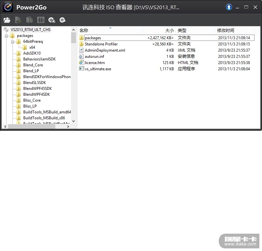The width and height of the screenshot is (262, 251).
Task: Click the autorun.inf file icon
Action: click(x=81, y=56)
